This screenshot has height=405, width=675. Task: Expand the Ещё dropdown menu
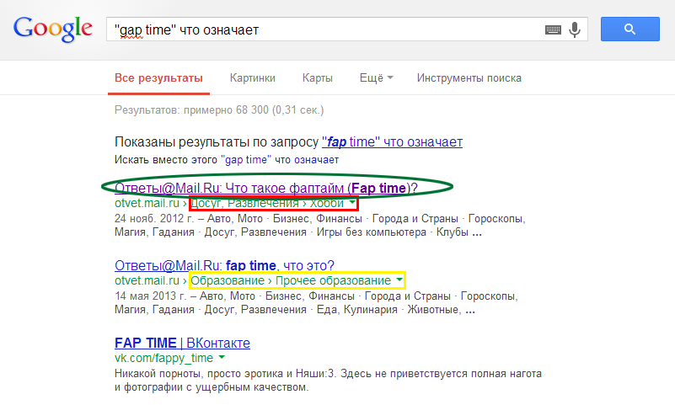click(x=376, y=78)
